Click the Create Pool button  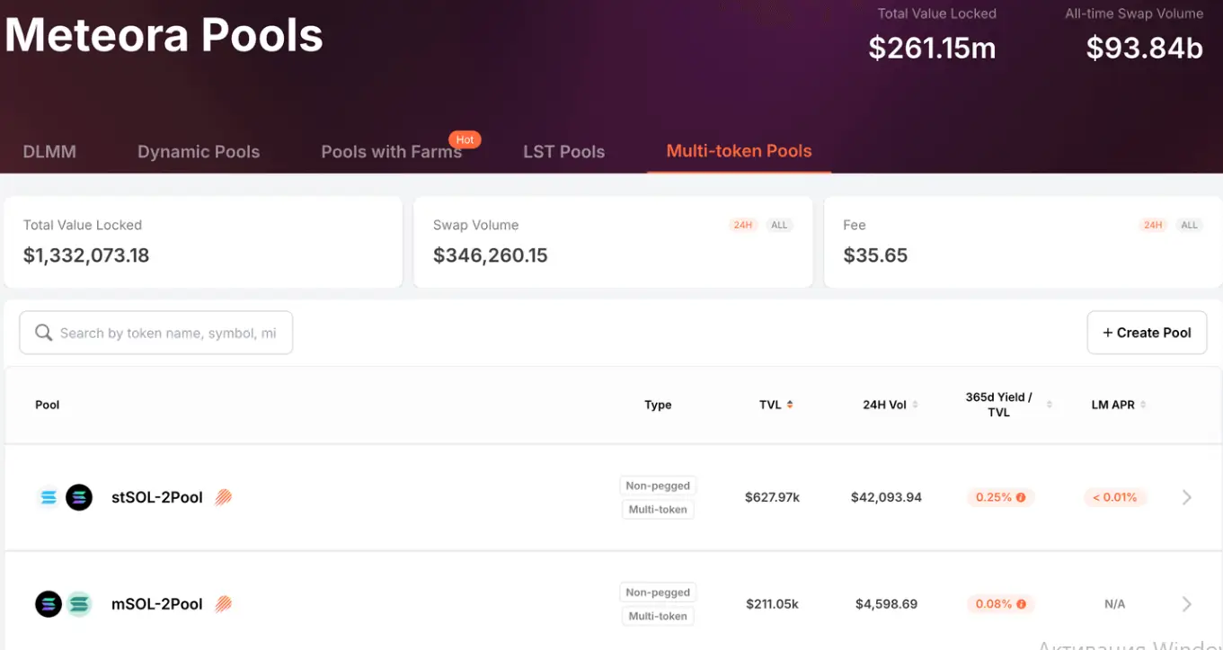click(1146, 333)
